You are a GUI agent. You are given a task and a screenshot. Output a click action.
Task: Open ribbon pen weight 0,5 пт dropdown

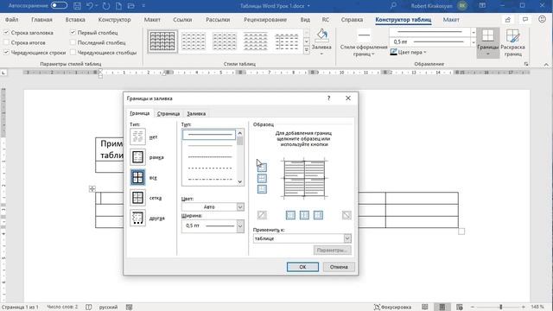(474, 42)
